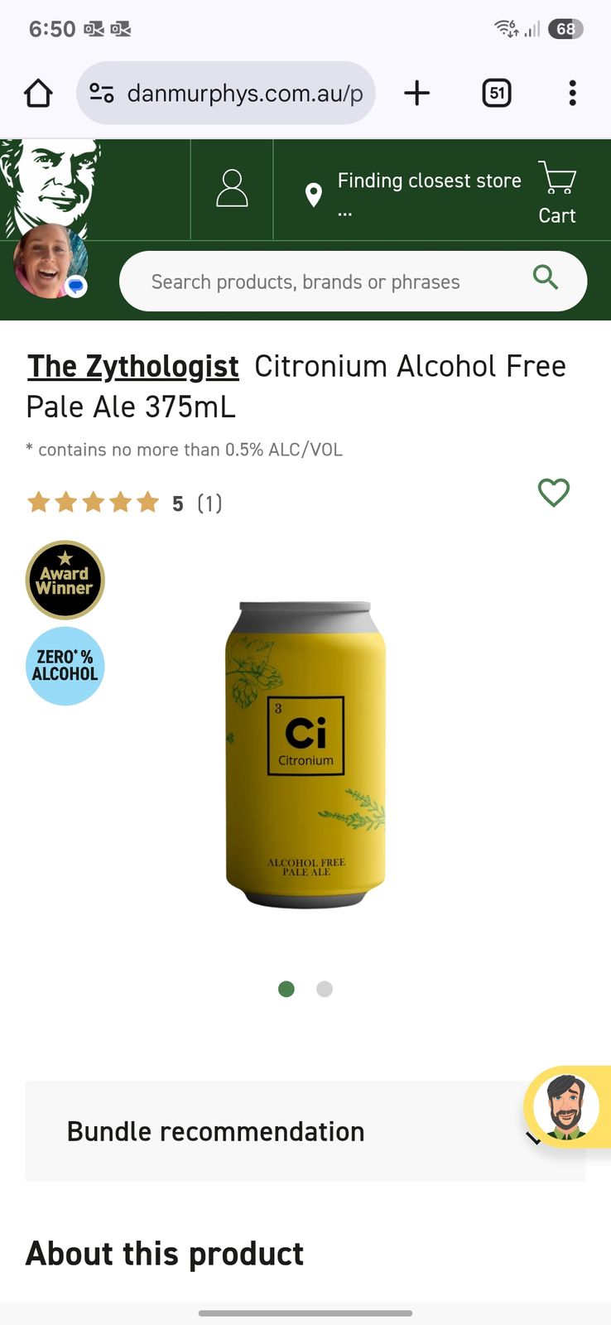Open the browser three-dot menu
This screenshot has height=1325, width=611.
point(572,93)
